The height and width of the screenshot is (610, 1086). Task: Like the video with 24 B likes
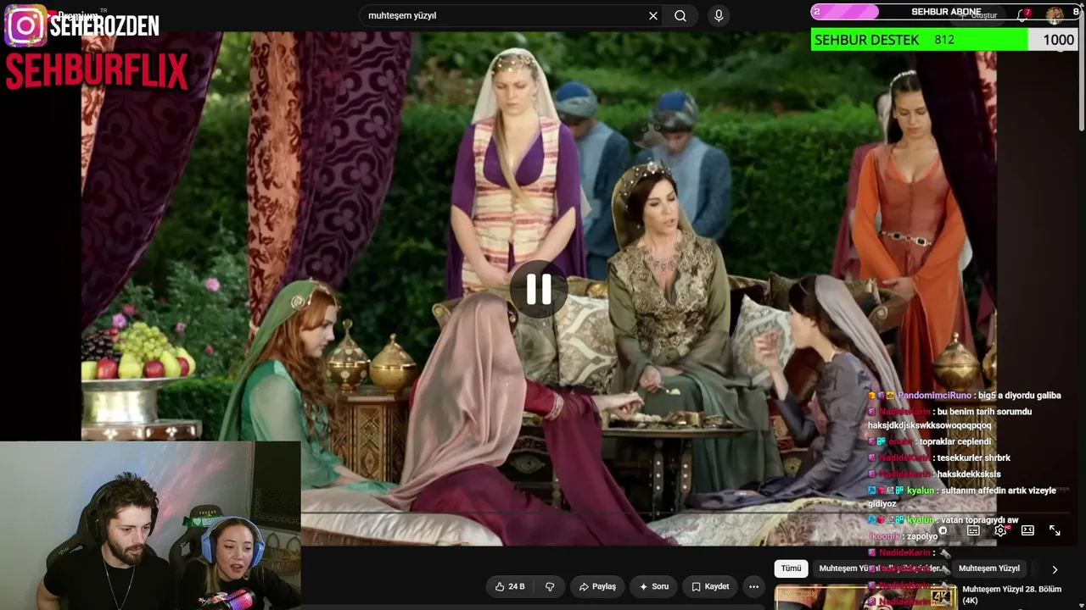(510, 586)
